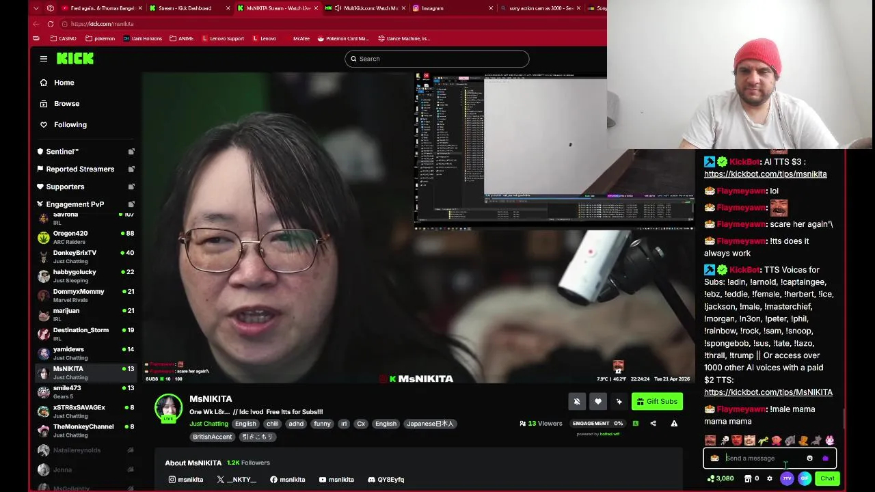The width and height of the screenshot is (875, 492).
Task: Click the Gift Subs button
Action: (x=657, y=402)
